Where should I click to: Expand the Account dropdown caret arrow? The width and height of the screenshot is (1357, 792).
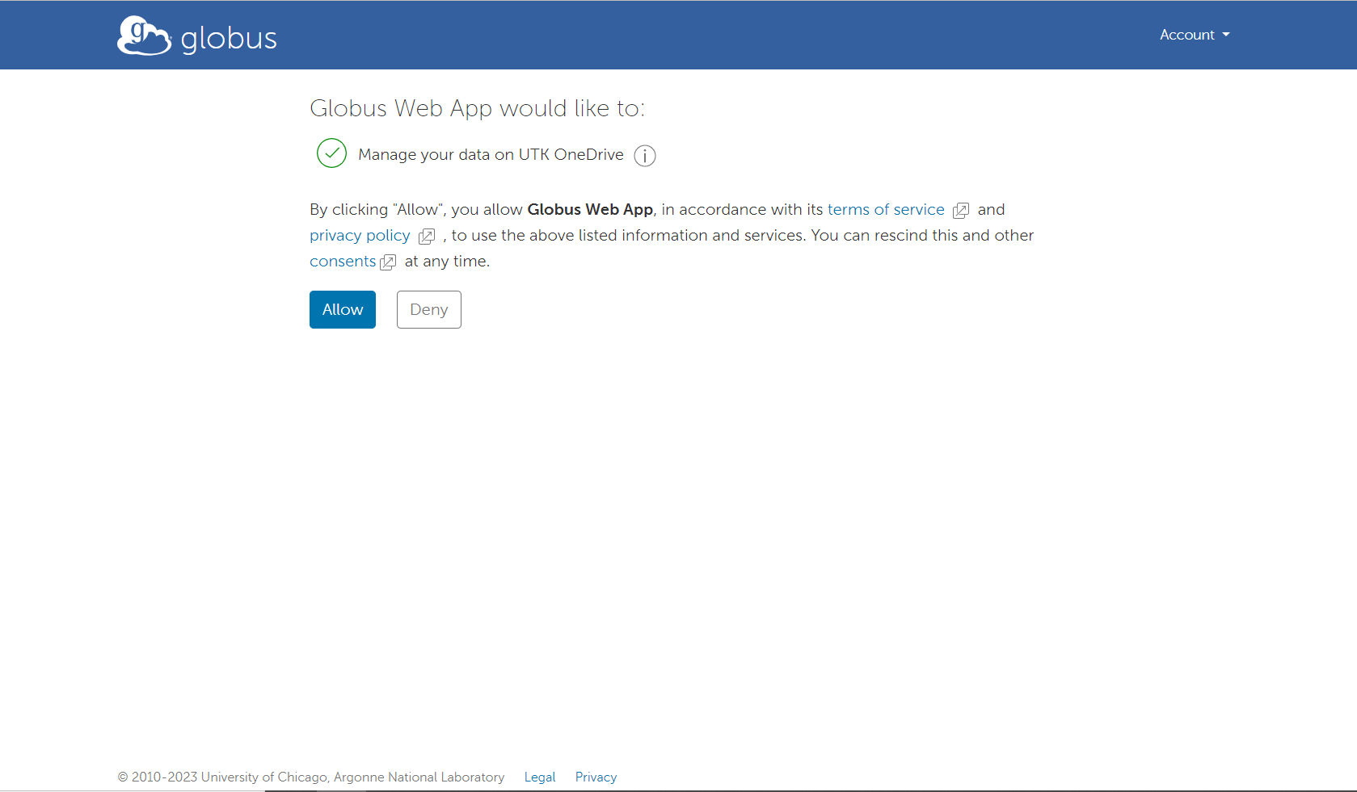[1226, 35]
